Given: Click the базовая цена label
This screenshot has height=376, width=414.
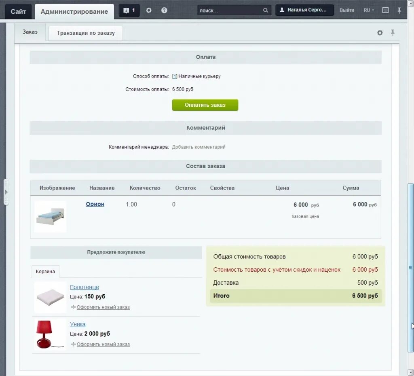Looking at the screenshot, I should (x=305, y=216).
